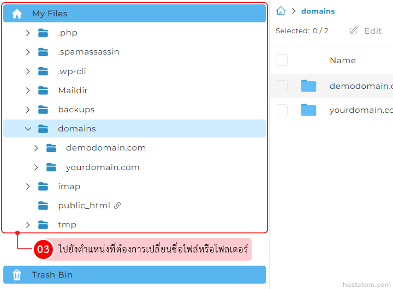Click the My Files home icon
The height and width of the screenshot is (289, 393).
coord(17,14)
